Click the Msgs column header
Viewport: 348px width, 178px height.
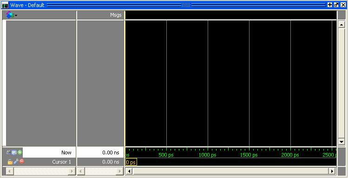116,15
